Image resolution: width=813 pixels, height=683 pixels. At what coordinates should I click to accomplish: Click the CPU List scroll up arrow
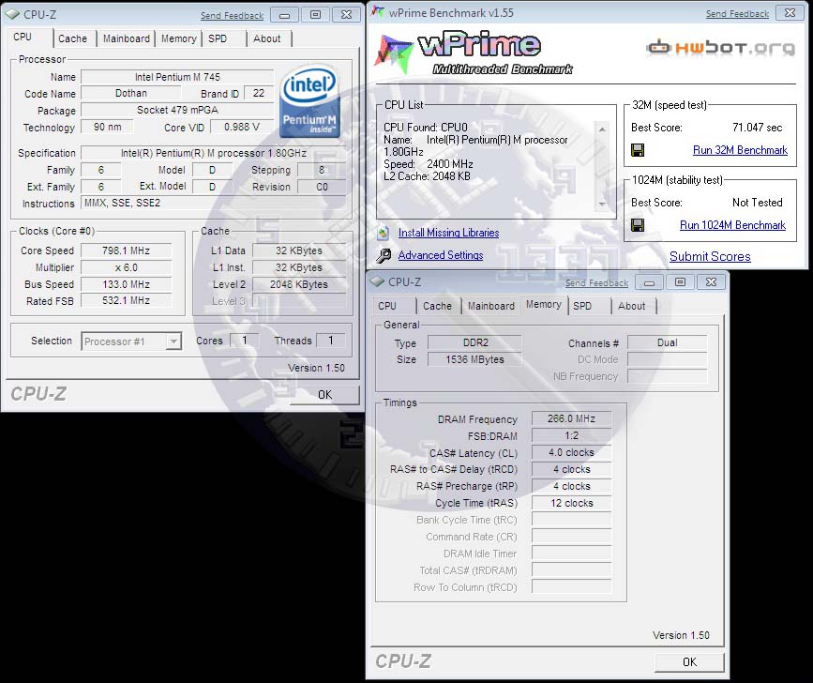pos(602,129)
